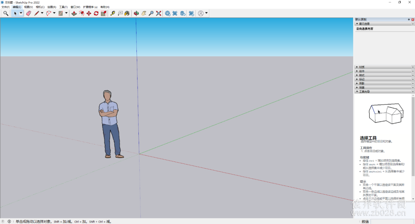Viewport: 415px width, 224px height.
Task: Click the 选择工具 heading text
Action: [368, 138]
